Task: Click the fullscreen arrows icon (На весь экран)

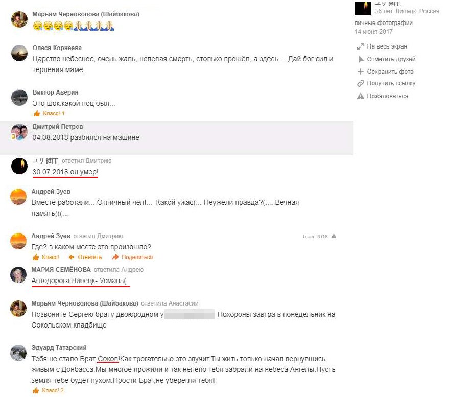Action: [x=361, y=46]
